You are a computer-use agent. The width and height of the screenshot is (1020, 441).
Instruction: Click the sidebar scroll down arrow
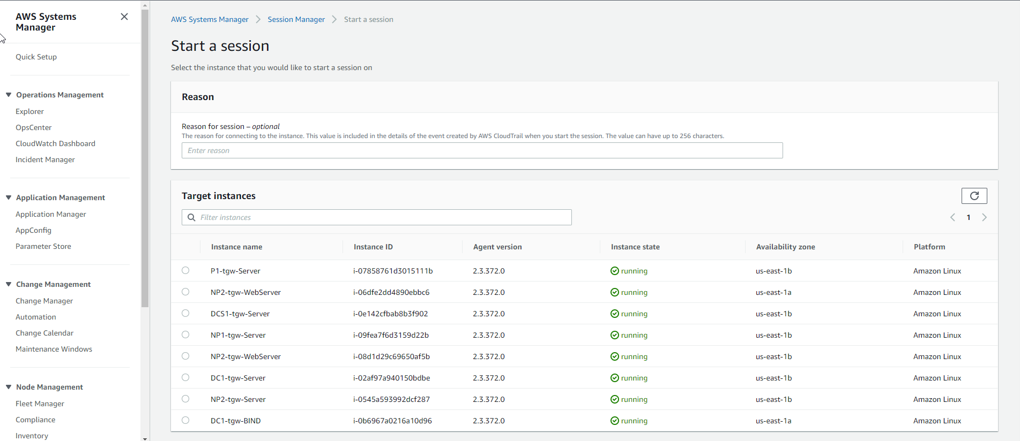[145, 438]
